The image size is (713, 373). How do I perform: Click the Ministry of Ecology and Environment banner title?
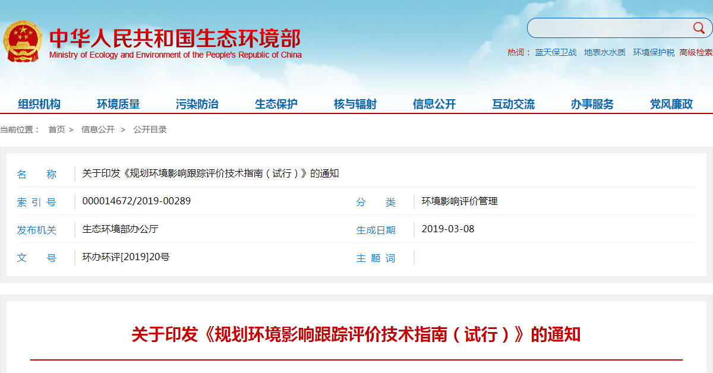(176, 37)
